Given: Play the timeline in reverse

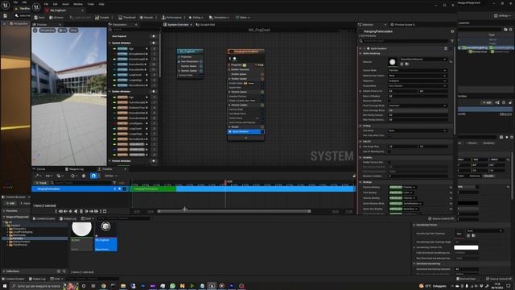Looking at the screenshot, I should point(76,211).
